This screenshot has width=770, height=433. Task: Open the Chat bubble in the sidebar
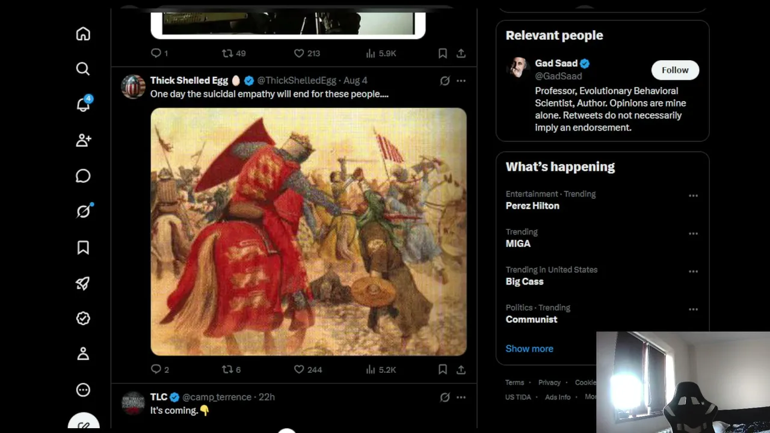coord(83,176)
